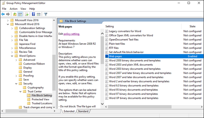Select Track changes and compare tree item
The image size is (204, 118).
[38, 107]
